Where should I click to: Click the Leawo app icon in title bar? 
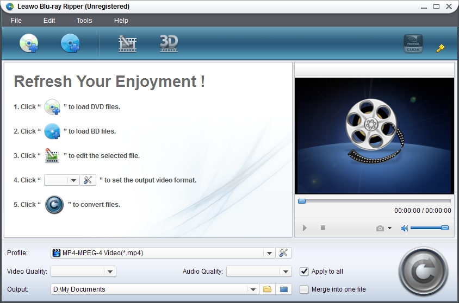click(x=10, y=6)
